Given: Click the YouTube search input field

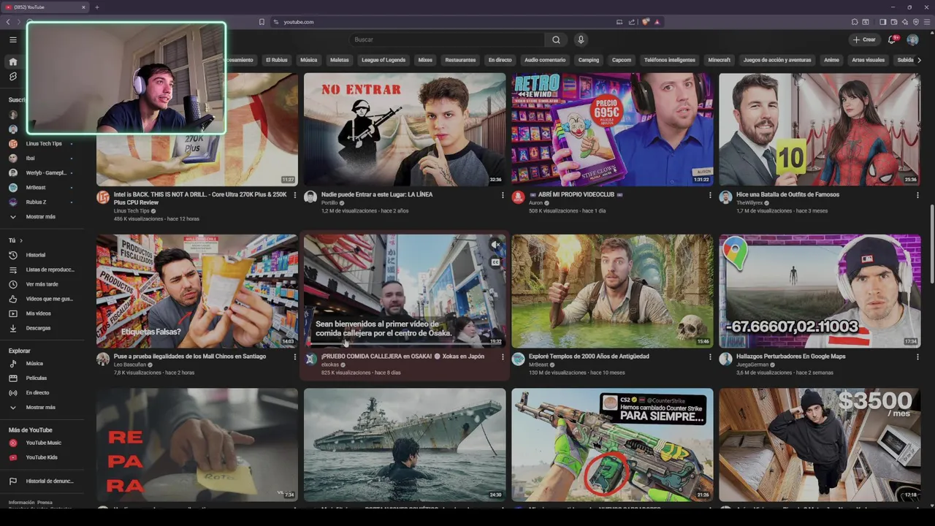Looking at the screenshot, I should (x=446, y=39).
